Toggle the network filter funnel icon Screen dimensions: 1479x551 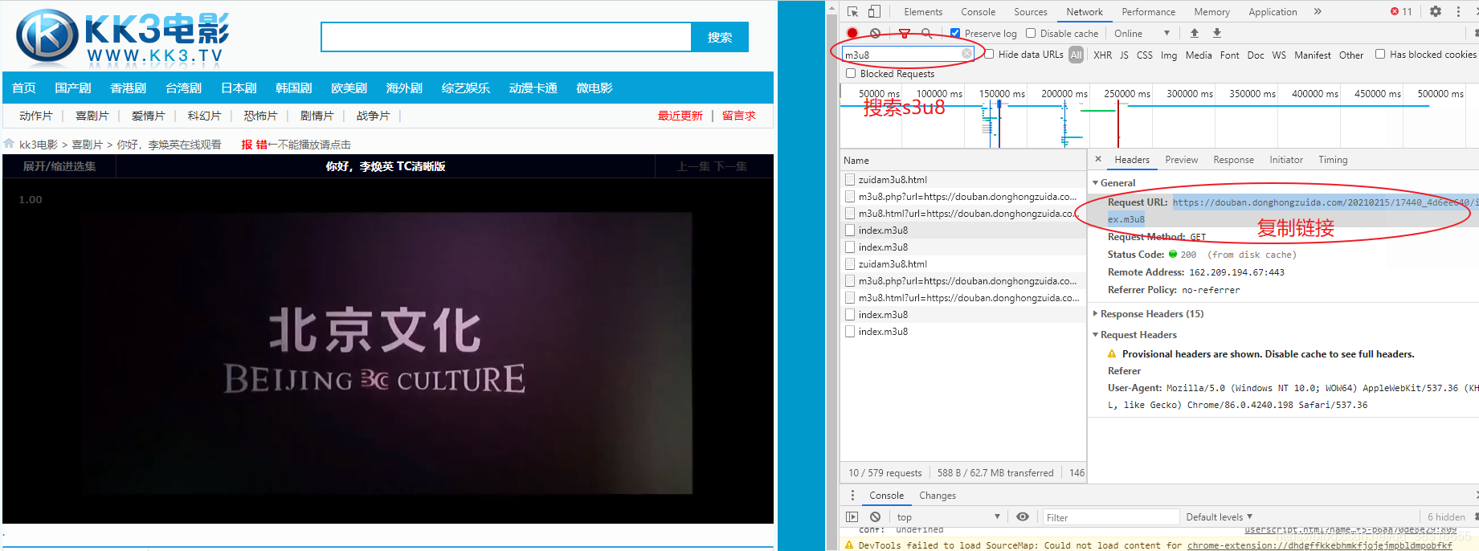[905, 33]
